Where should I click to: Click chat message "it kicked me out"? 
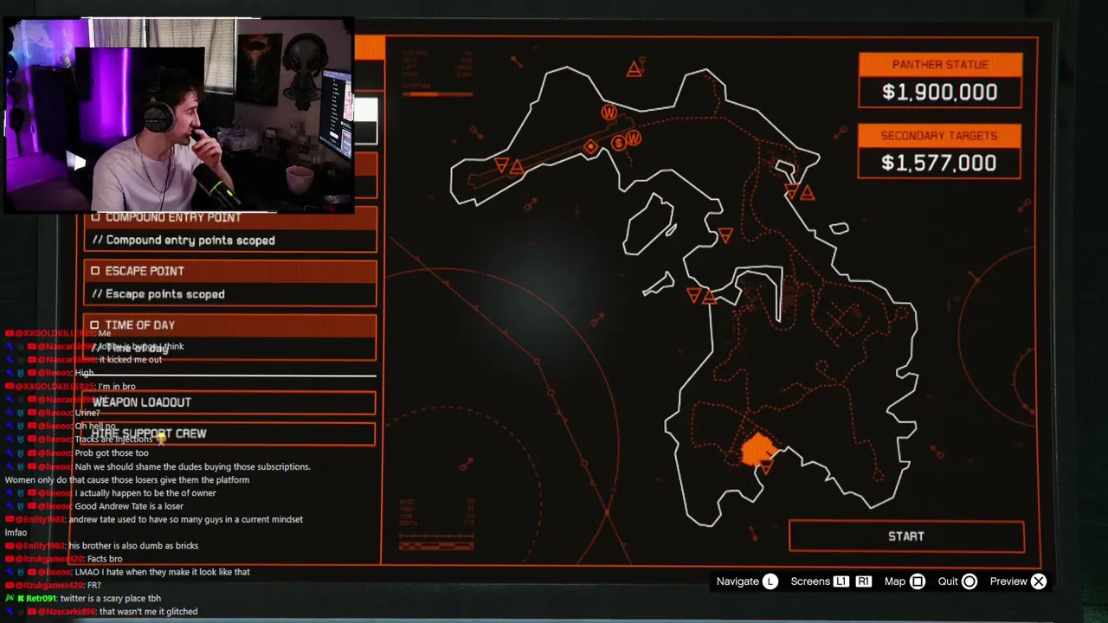click(x=131, y=359)
